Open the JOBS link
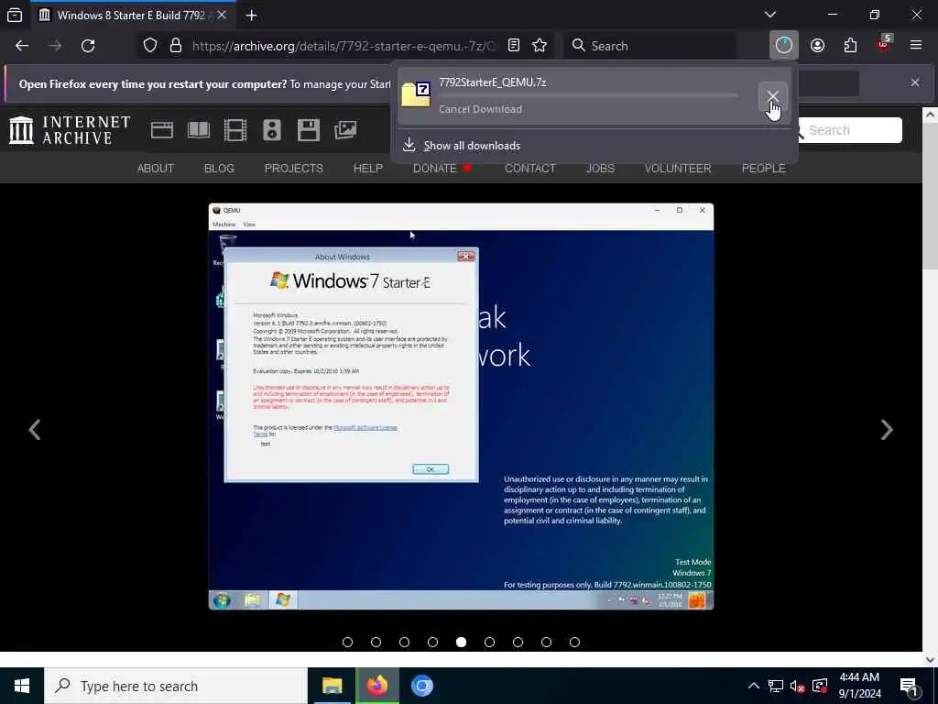This screenshot has height=704, width=938. pos(600,169)
